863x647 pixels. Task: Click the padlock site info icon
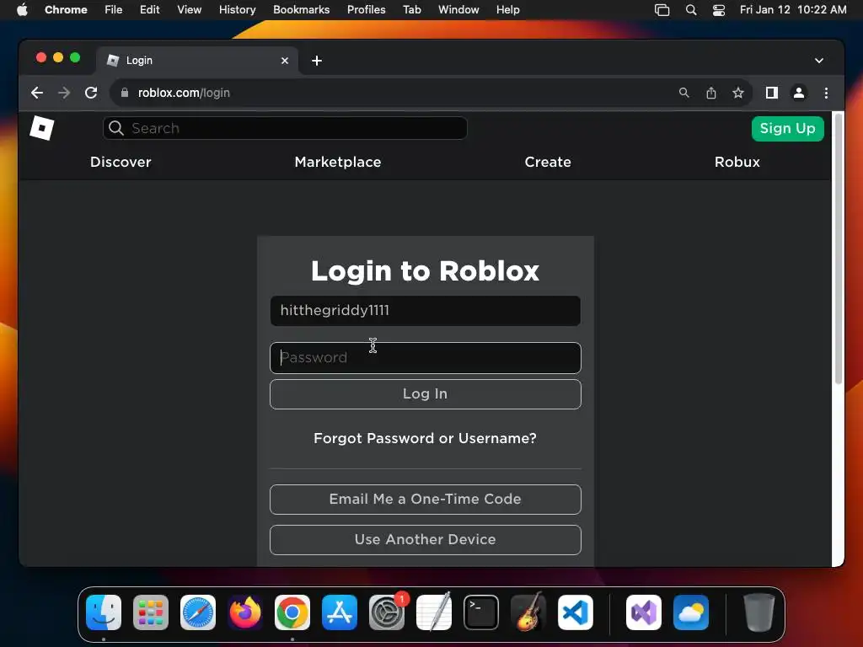pos(125,93)
